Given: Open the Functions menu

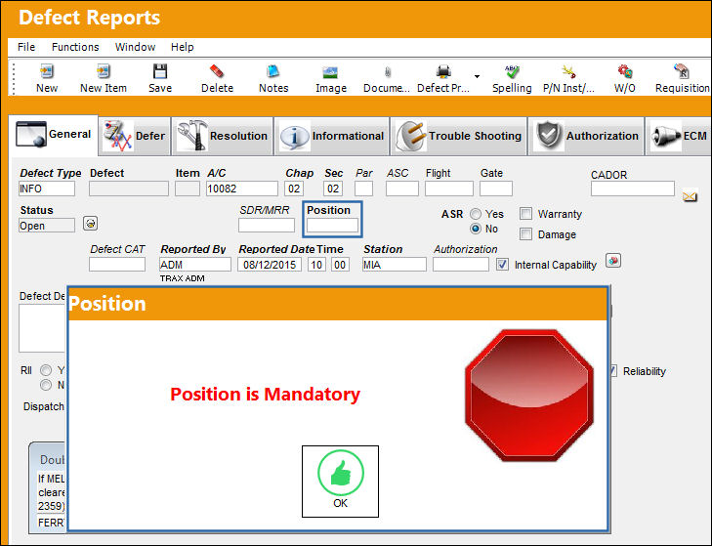Looking at the screenshot, I should point(75,47).
